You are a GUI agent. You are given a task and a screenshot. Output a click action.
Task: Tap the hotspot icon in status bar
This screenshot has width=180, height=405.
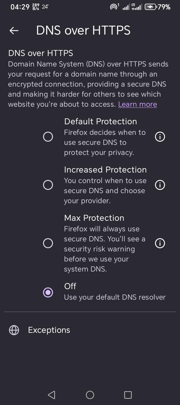pos(114,7)
